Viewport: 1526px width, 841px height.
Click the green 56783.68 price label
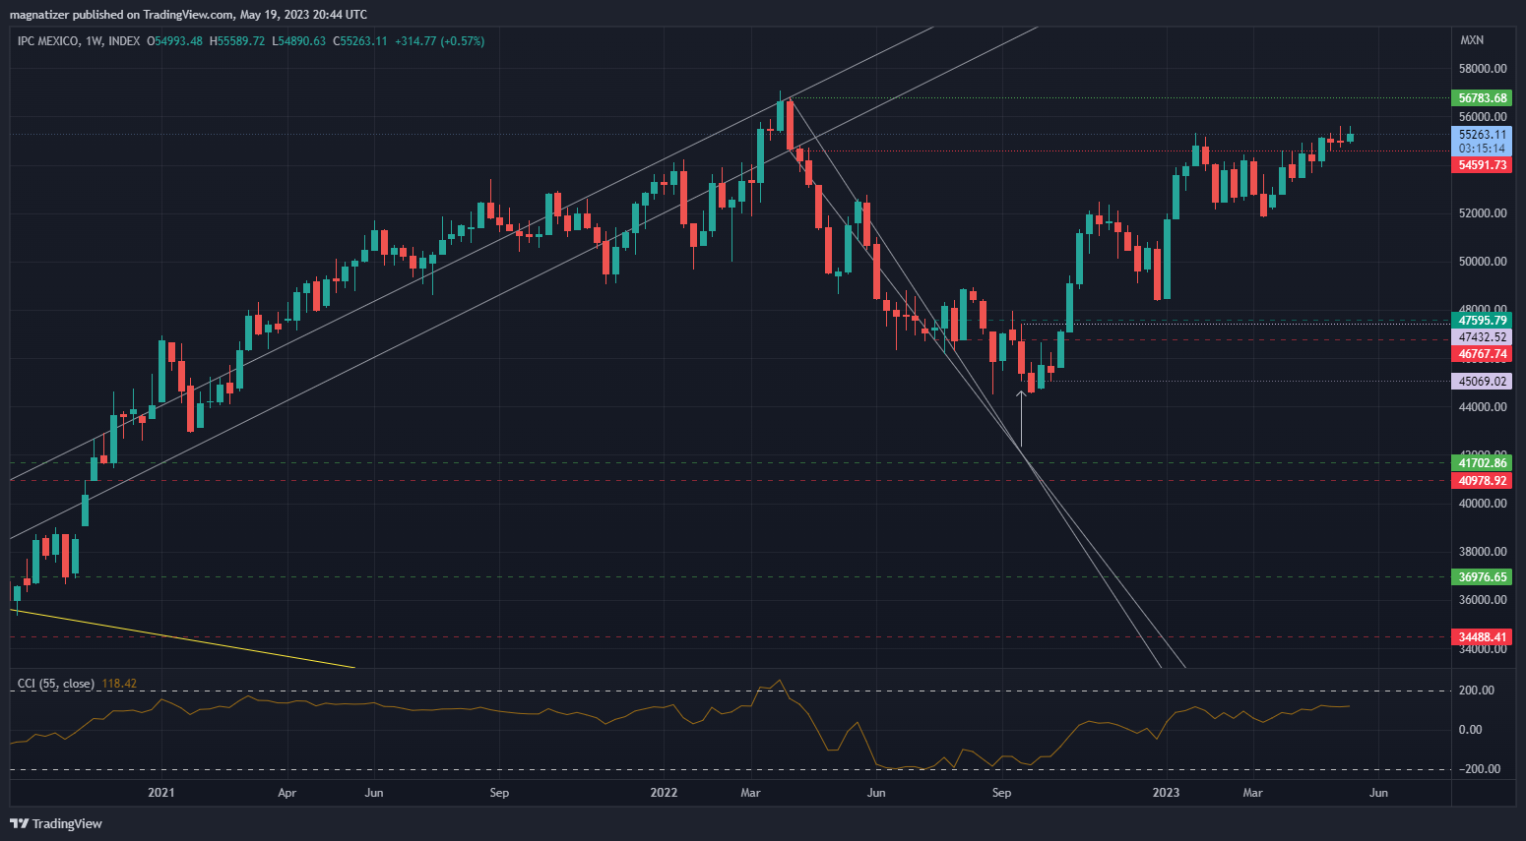(1482, 98)
